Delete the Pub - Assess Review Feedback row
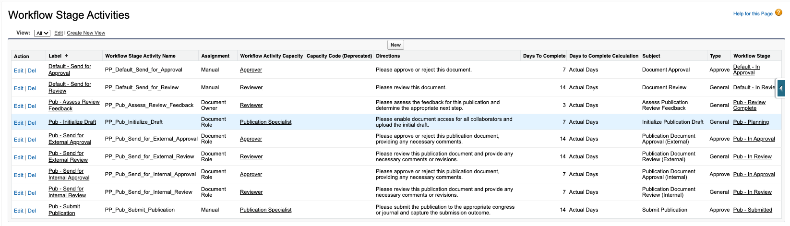This screenshot has width=790, height=226. pyautogui.click(x=32, y=106)
